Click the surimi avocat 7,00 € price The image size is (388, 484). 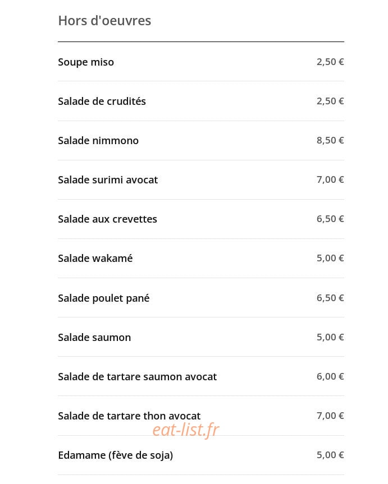coord(330,179)
